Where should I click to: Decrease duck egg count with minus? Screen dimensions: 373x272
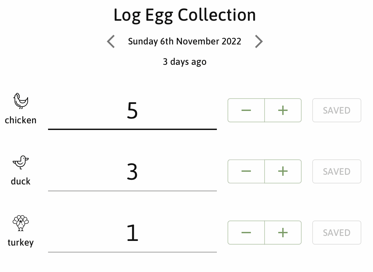point(246,171)
